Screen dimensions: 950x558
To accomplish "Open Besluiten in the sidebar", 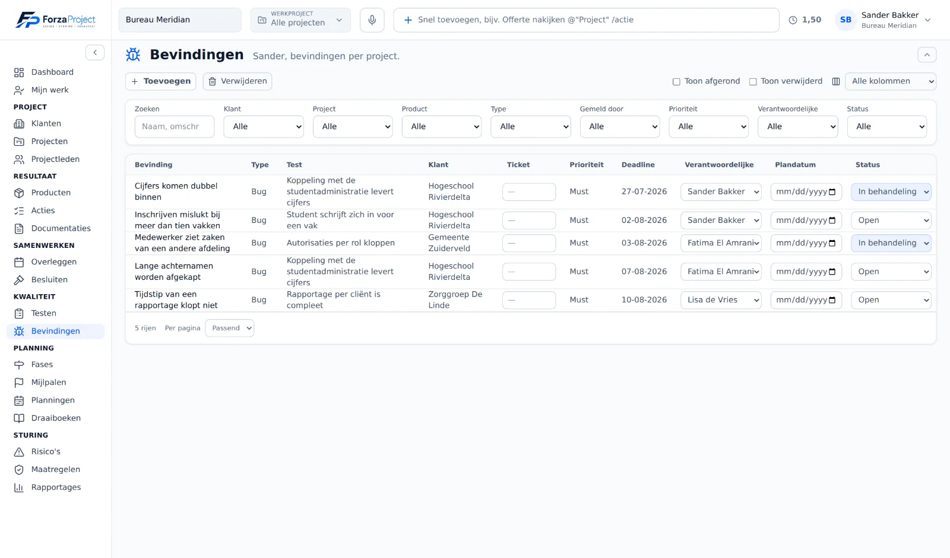I will click(x=56, y=280).
